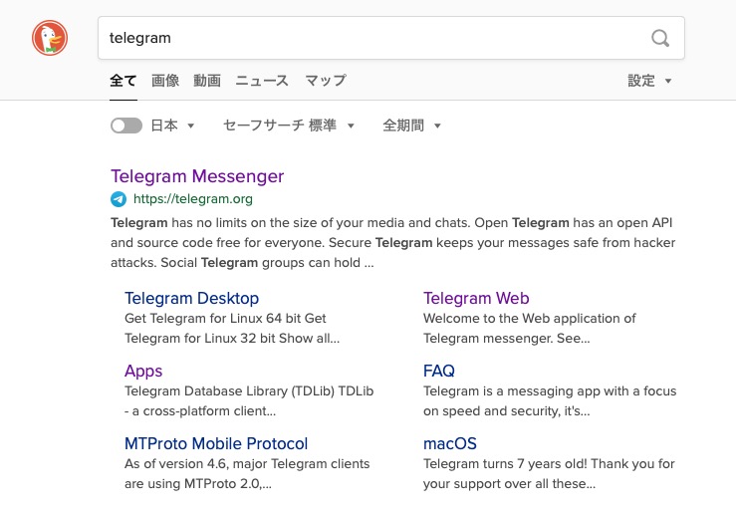Open the https://telegram.org URL link

(193, 199)
